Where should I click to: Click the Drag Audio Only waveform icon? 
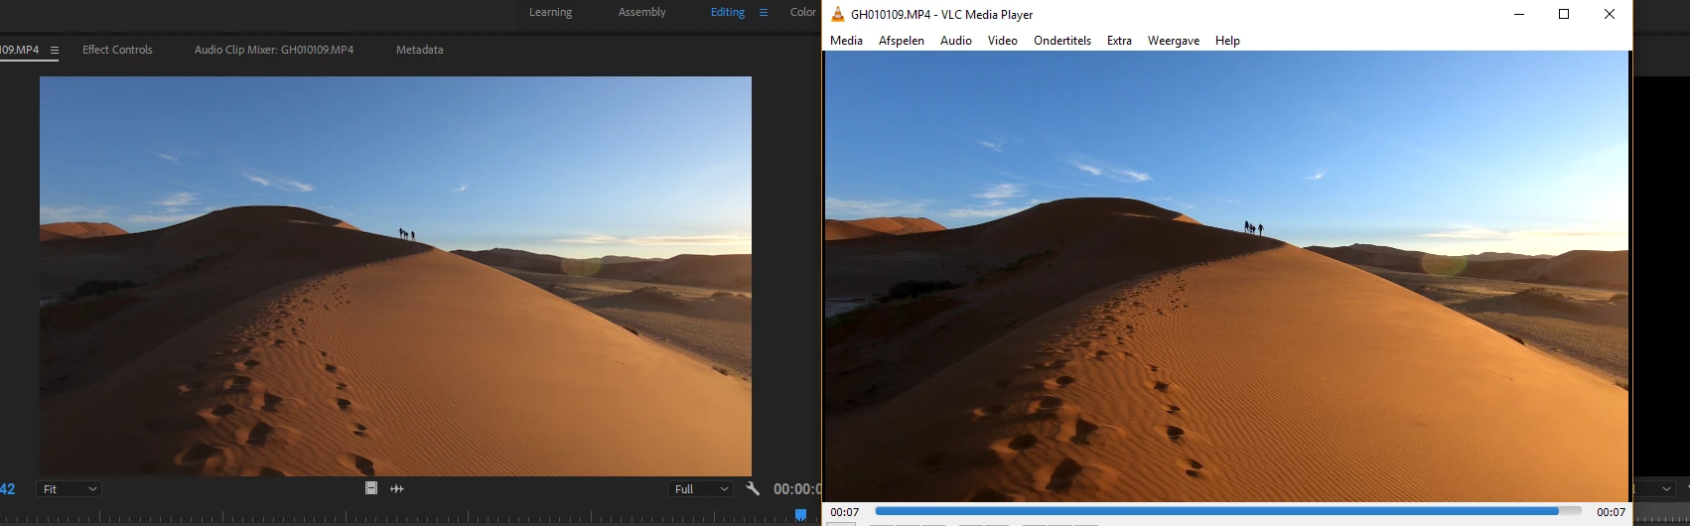pos(397,488)
